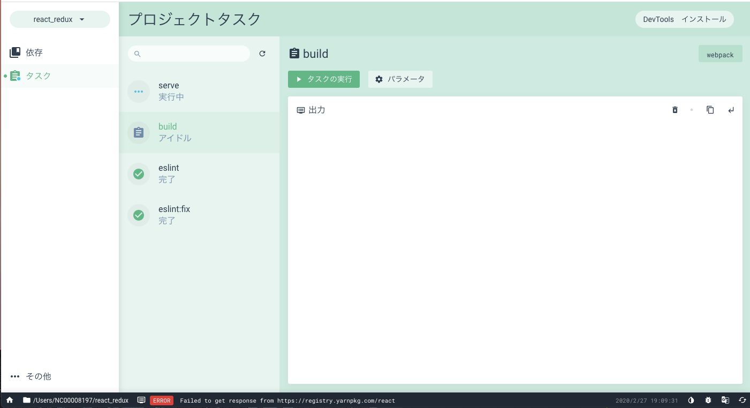This screenshot has height=408, width=750.
Task: Refresh the task list
Action: point(262,54)
